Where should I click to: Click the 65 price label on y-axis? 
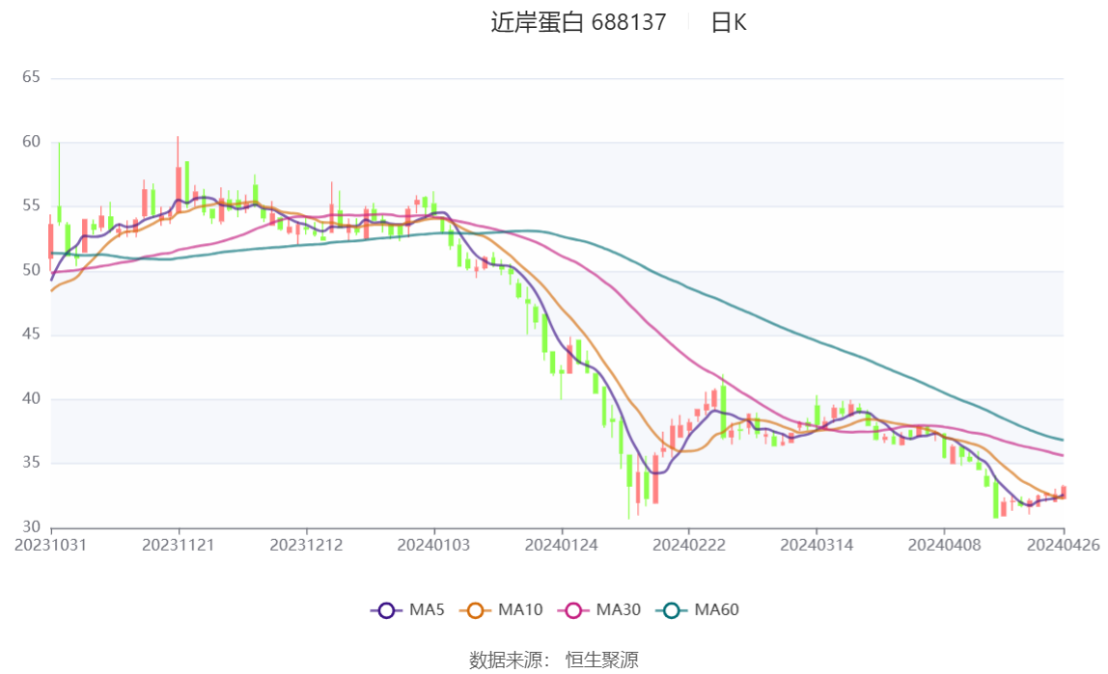[31, 77]
